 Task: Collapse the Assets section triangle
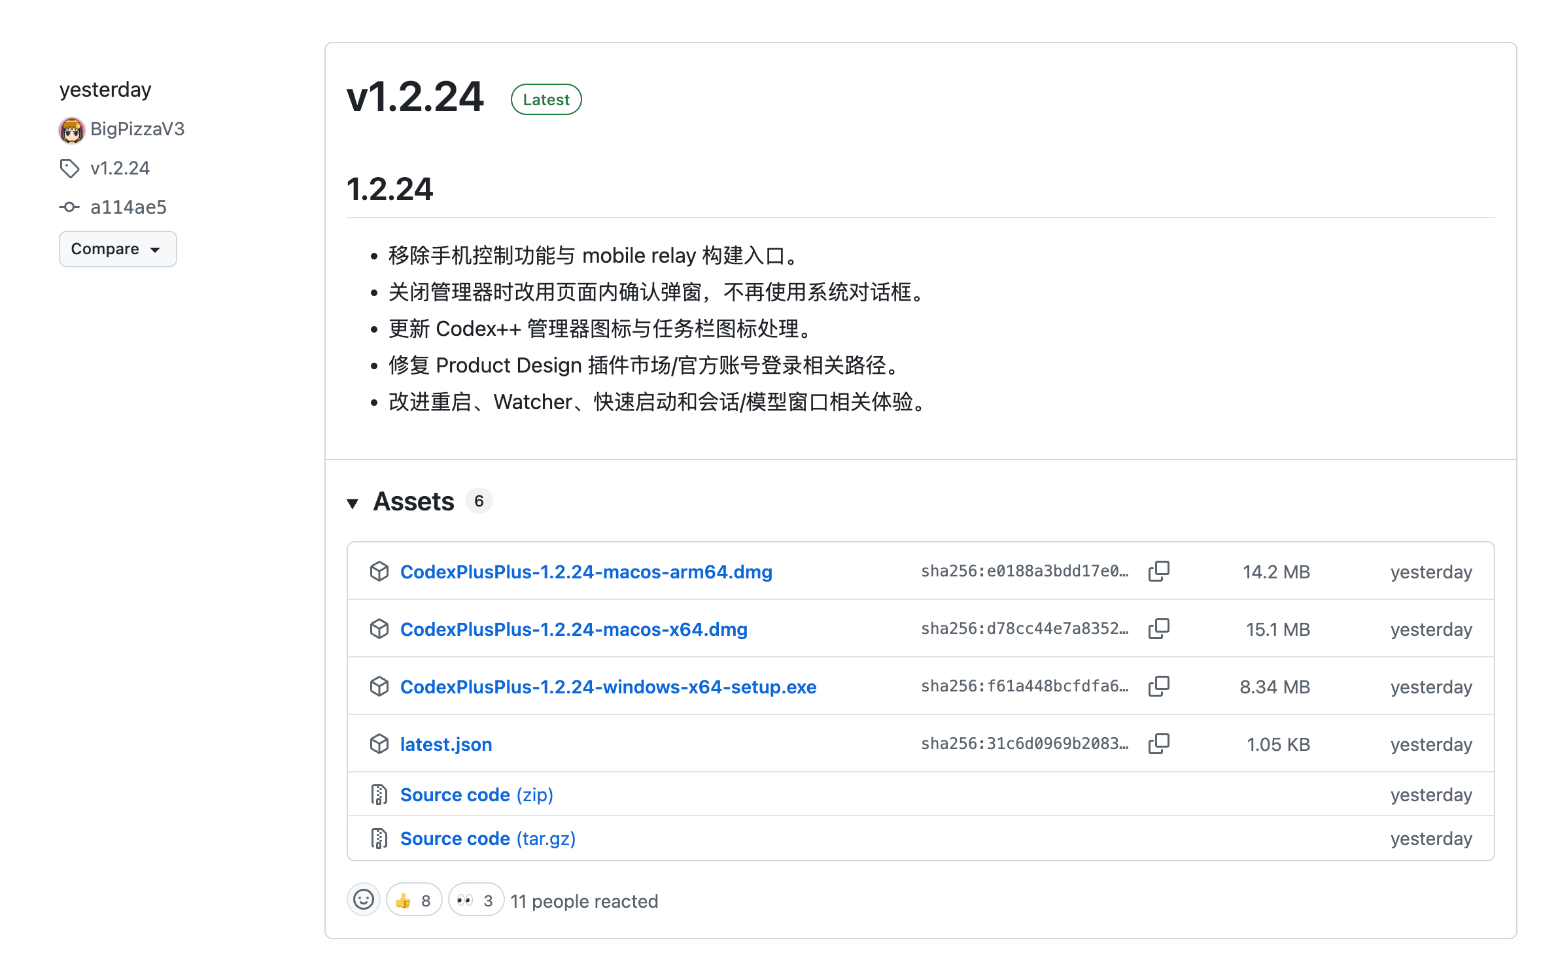pyautogui.click(x=353, y=503)
